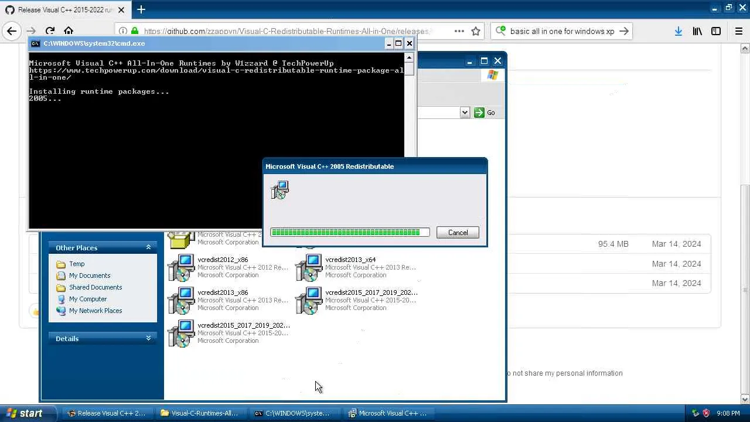Screen dimensions: 750x422
Task: Maximize the cmd.exe window
Action: (398, 43)
